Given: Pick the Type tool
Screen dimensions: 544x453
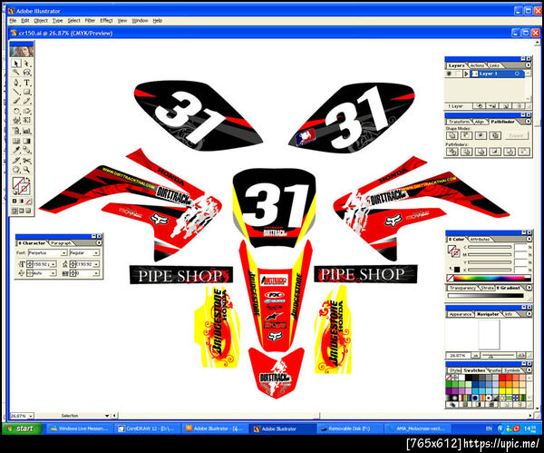Looking at the screenshot, I should coord(27,83).
